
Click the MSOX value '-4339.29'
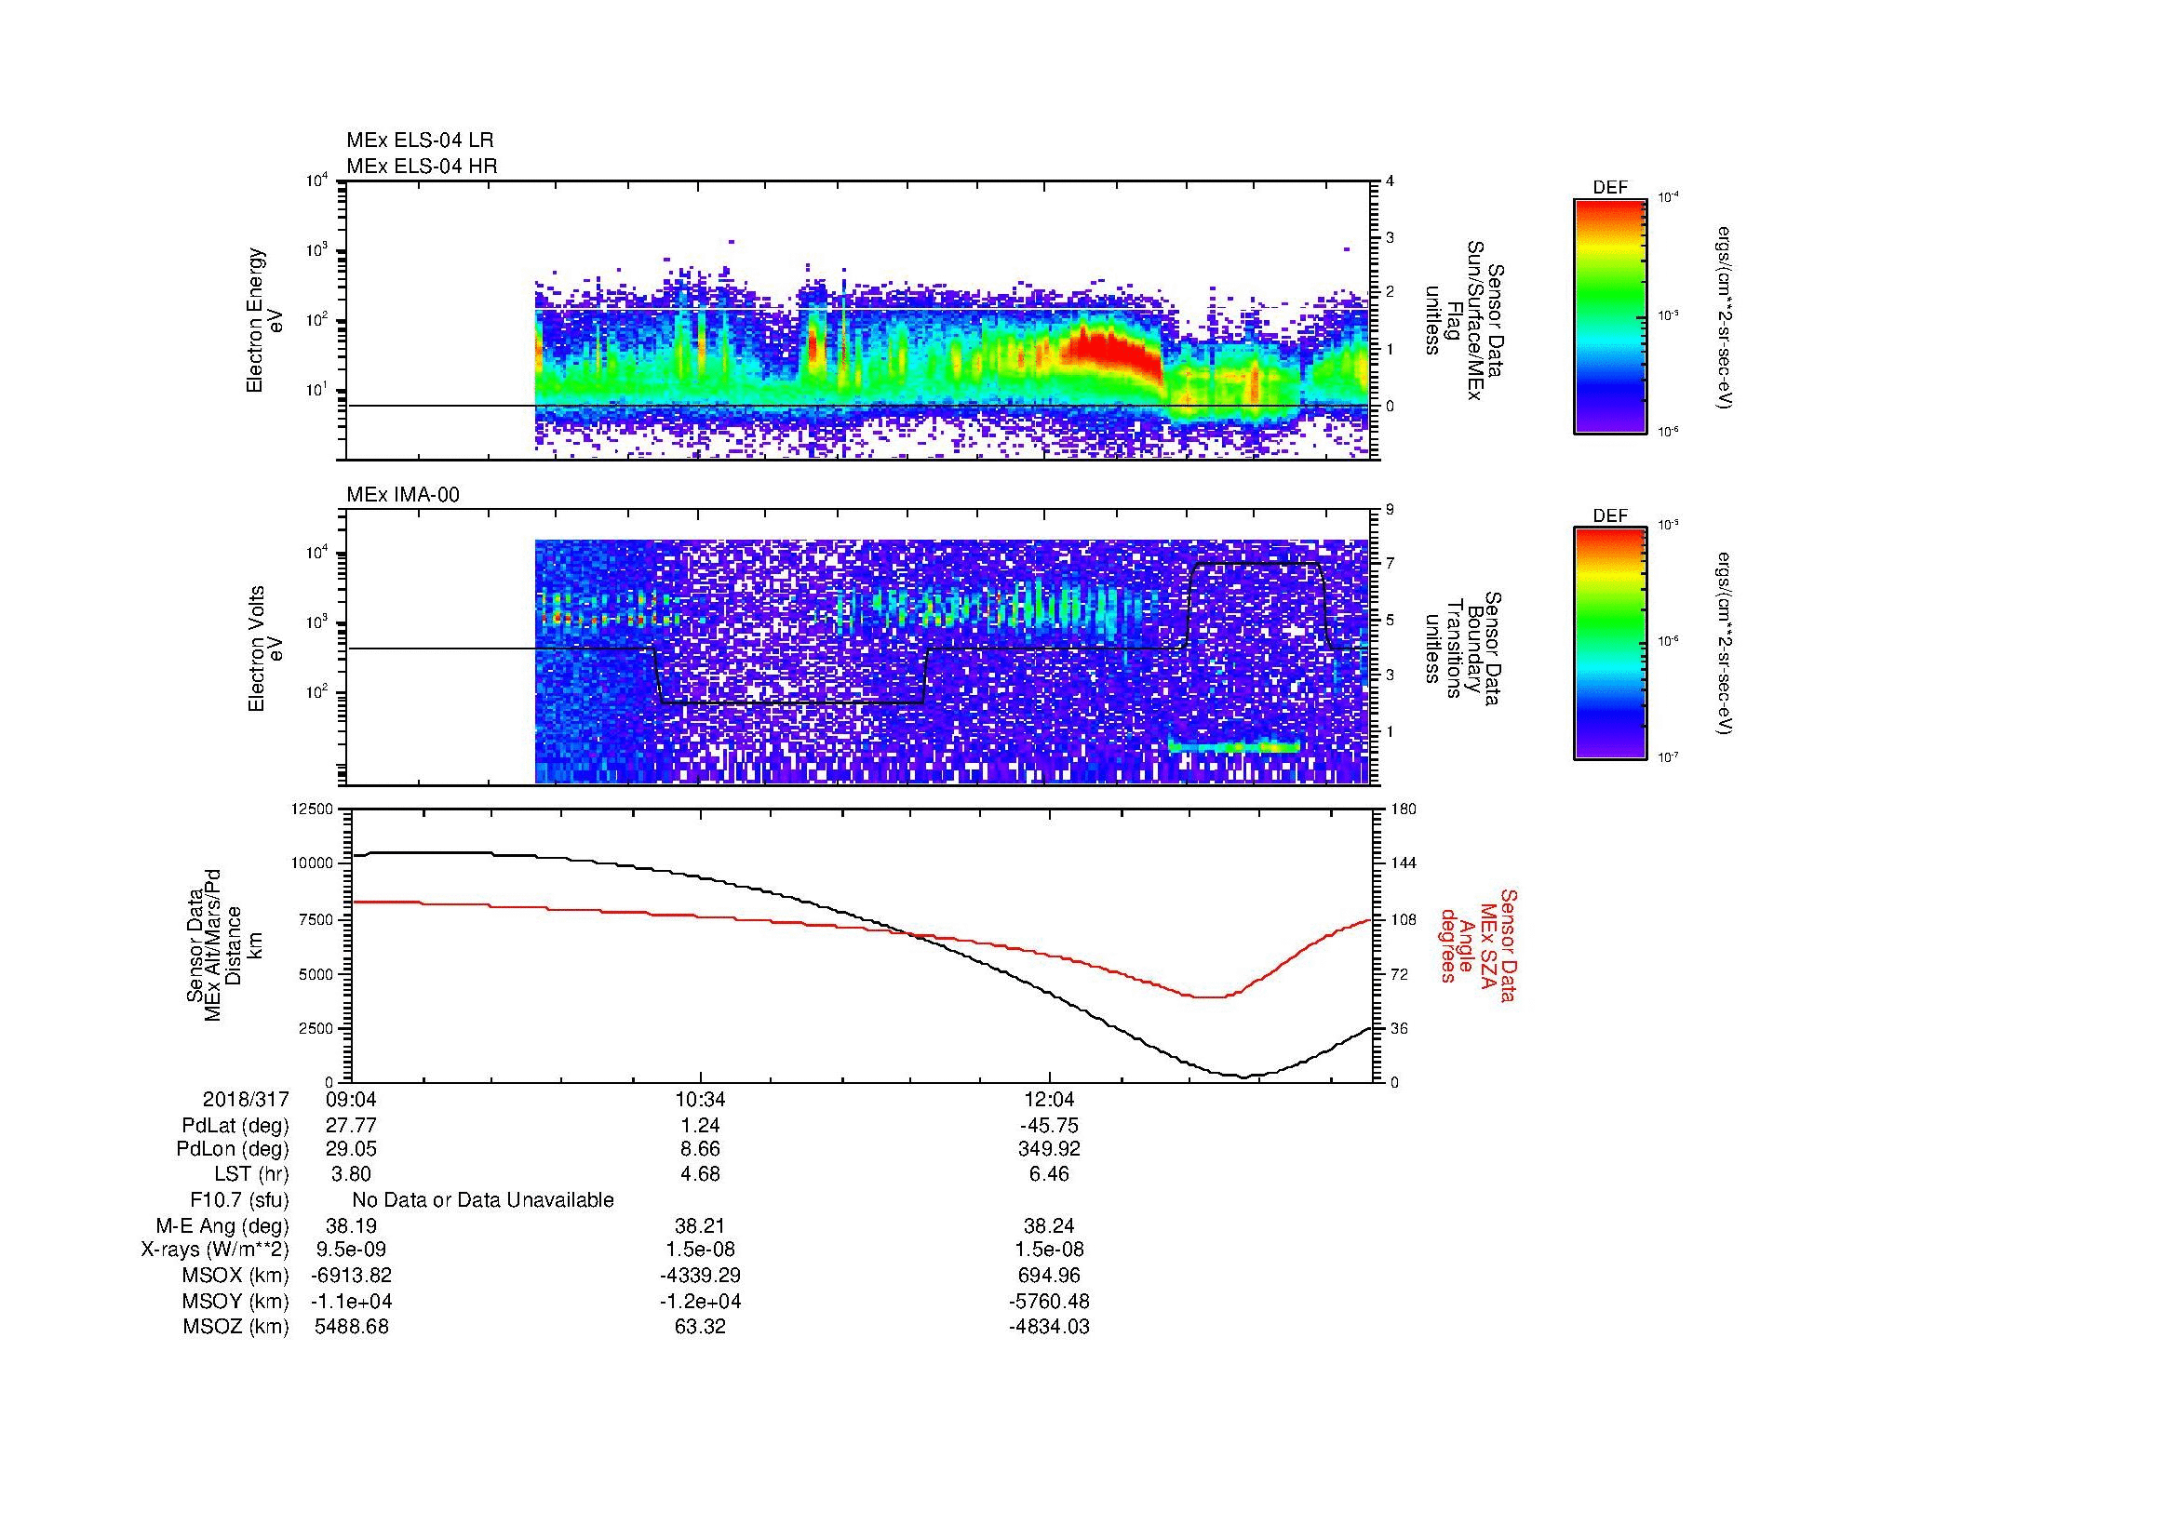[700, 1276]
